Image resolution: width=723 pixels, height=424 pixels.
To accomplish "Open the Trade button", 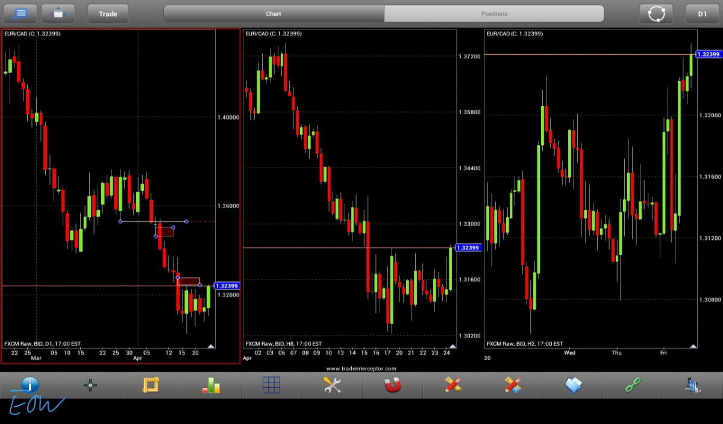I will point(108,13).
